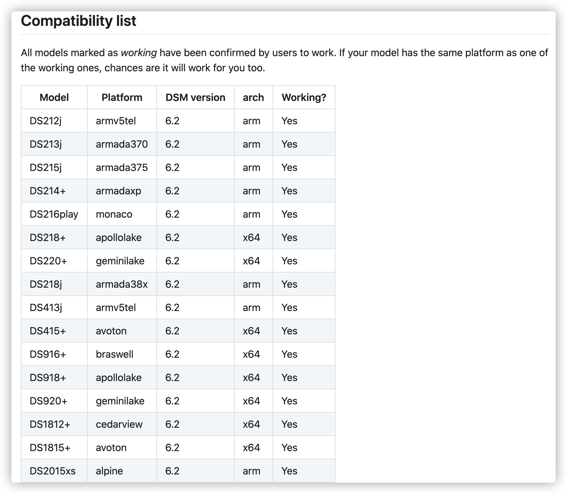This screenshot has width=567, height=494.
Task: Select the armada38x platform cell
Action: pyautogui.click(x=122, y=284)
